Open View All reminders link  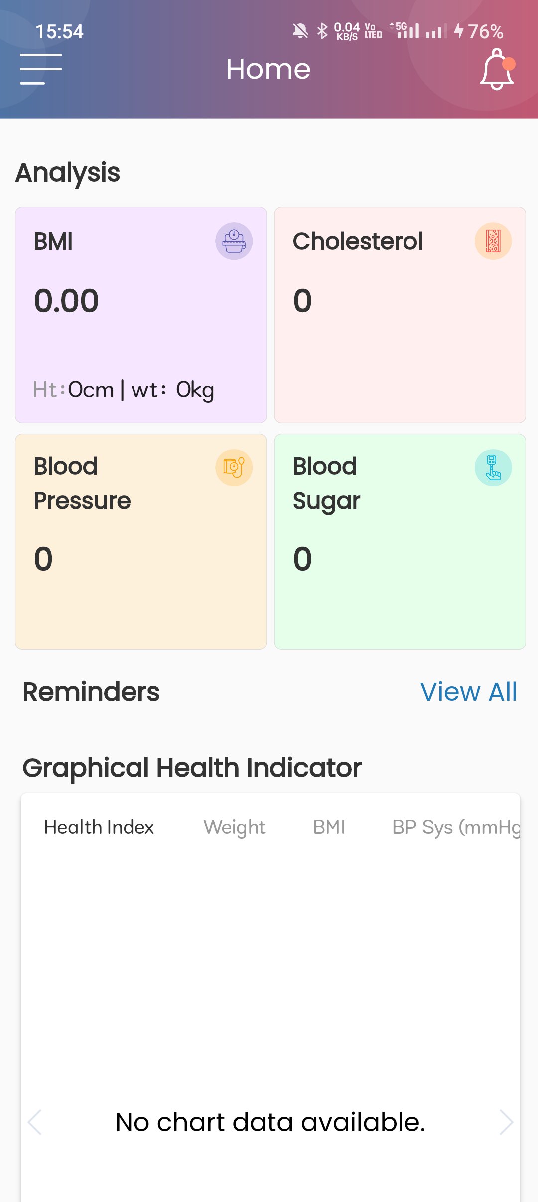pos(468,692)
